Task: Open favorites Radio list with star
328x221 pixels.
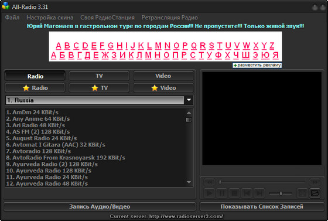Action: (x=35, y=88)
